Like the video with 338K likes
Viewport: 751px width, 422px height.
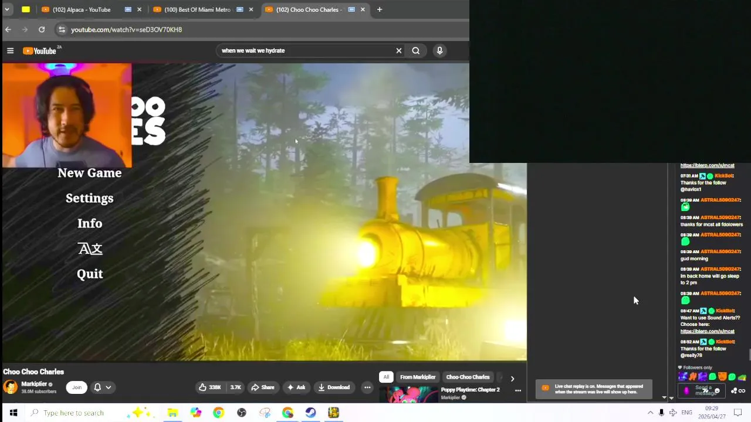point(210,387)
